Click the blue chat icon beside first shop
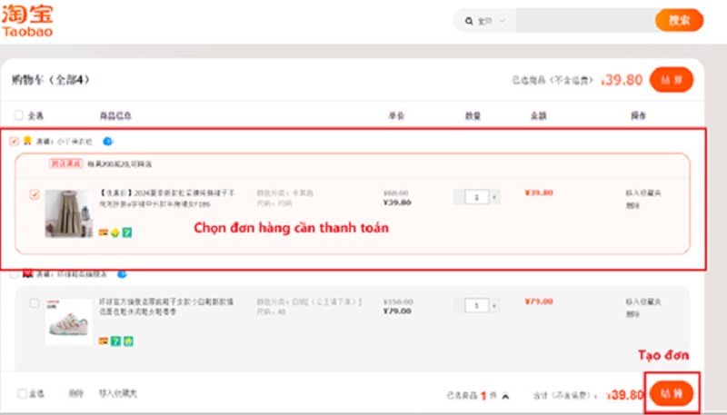The width and height of the screenshot is (727, 415). [108, 142]
